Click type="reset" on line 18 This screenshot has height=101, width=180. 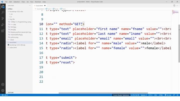click(x=61, y=62)
